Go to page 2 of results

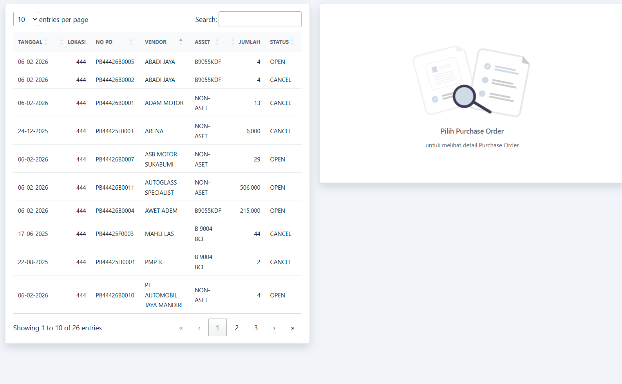237,328
